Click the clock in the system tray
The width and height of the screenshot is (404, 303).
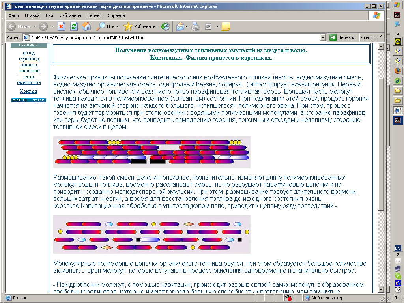[x=398, y=297]
